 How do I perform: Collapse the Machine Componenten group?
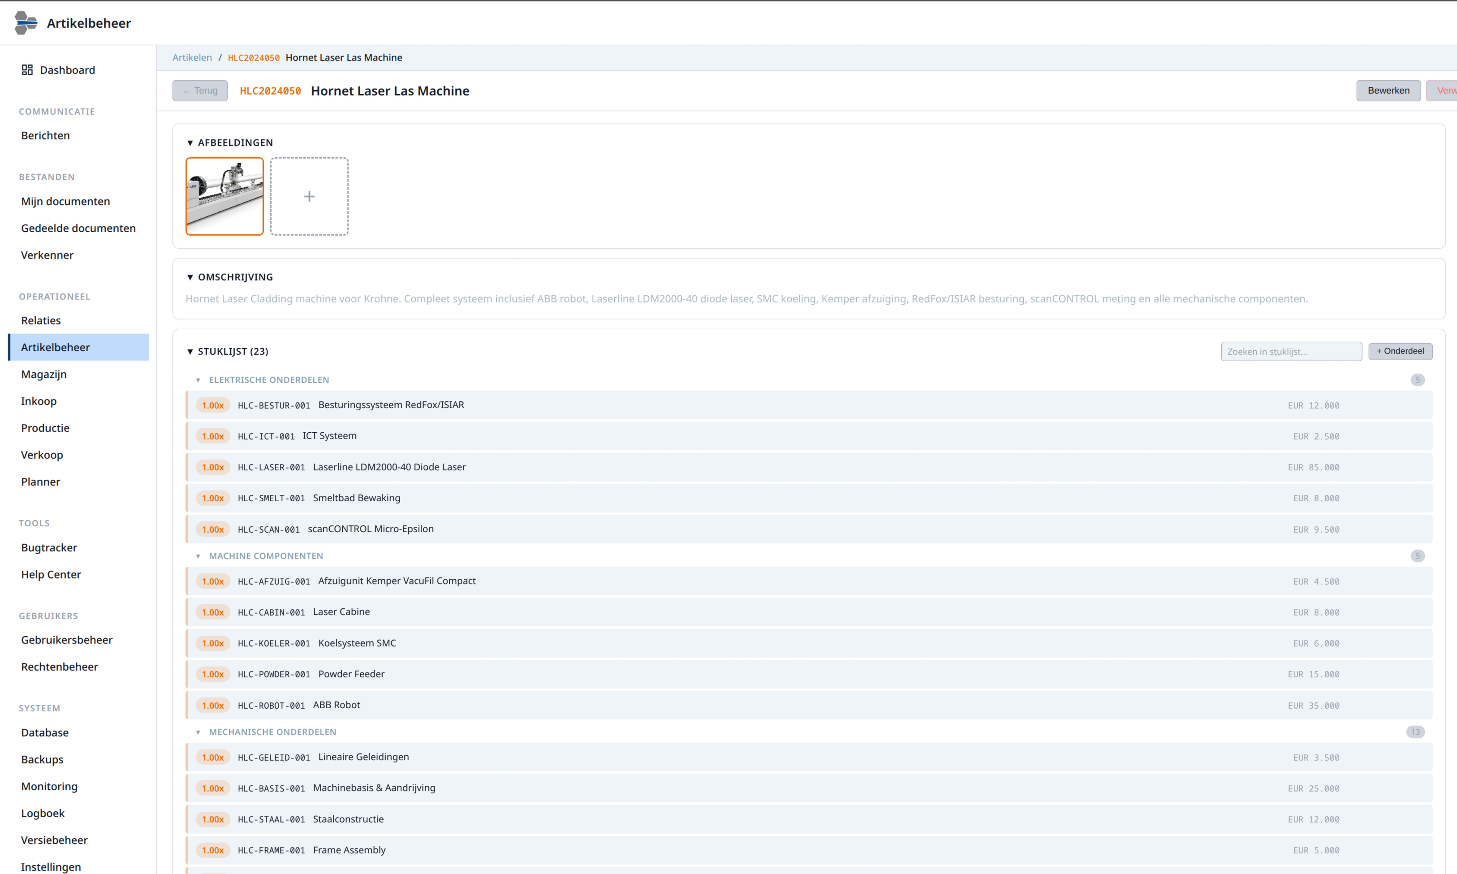pos(198,556)
